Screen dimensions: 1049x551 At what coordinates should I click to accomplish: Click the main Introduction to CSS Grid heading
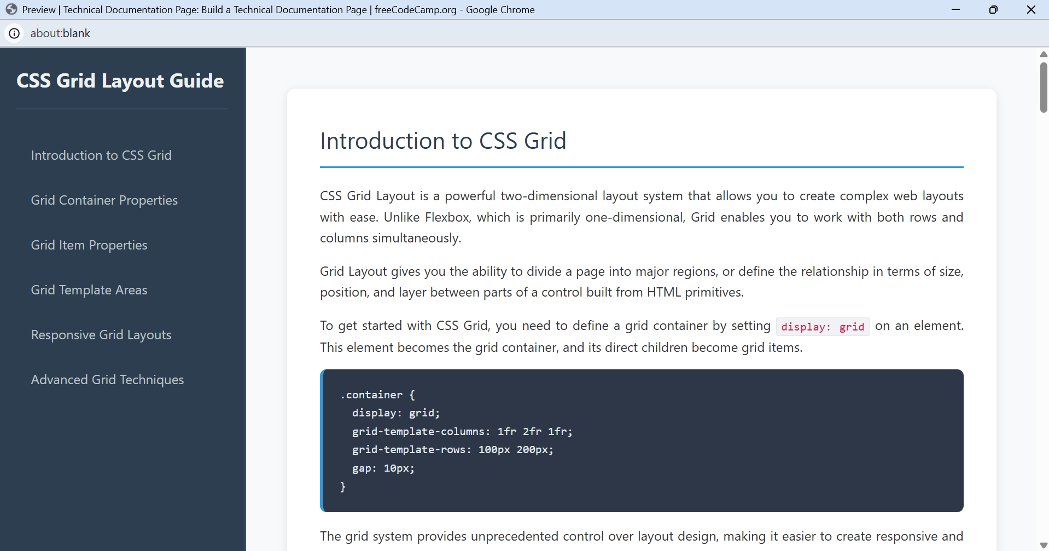click(443, 141)
